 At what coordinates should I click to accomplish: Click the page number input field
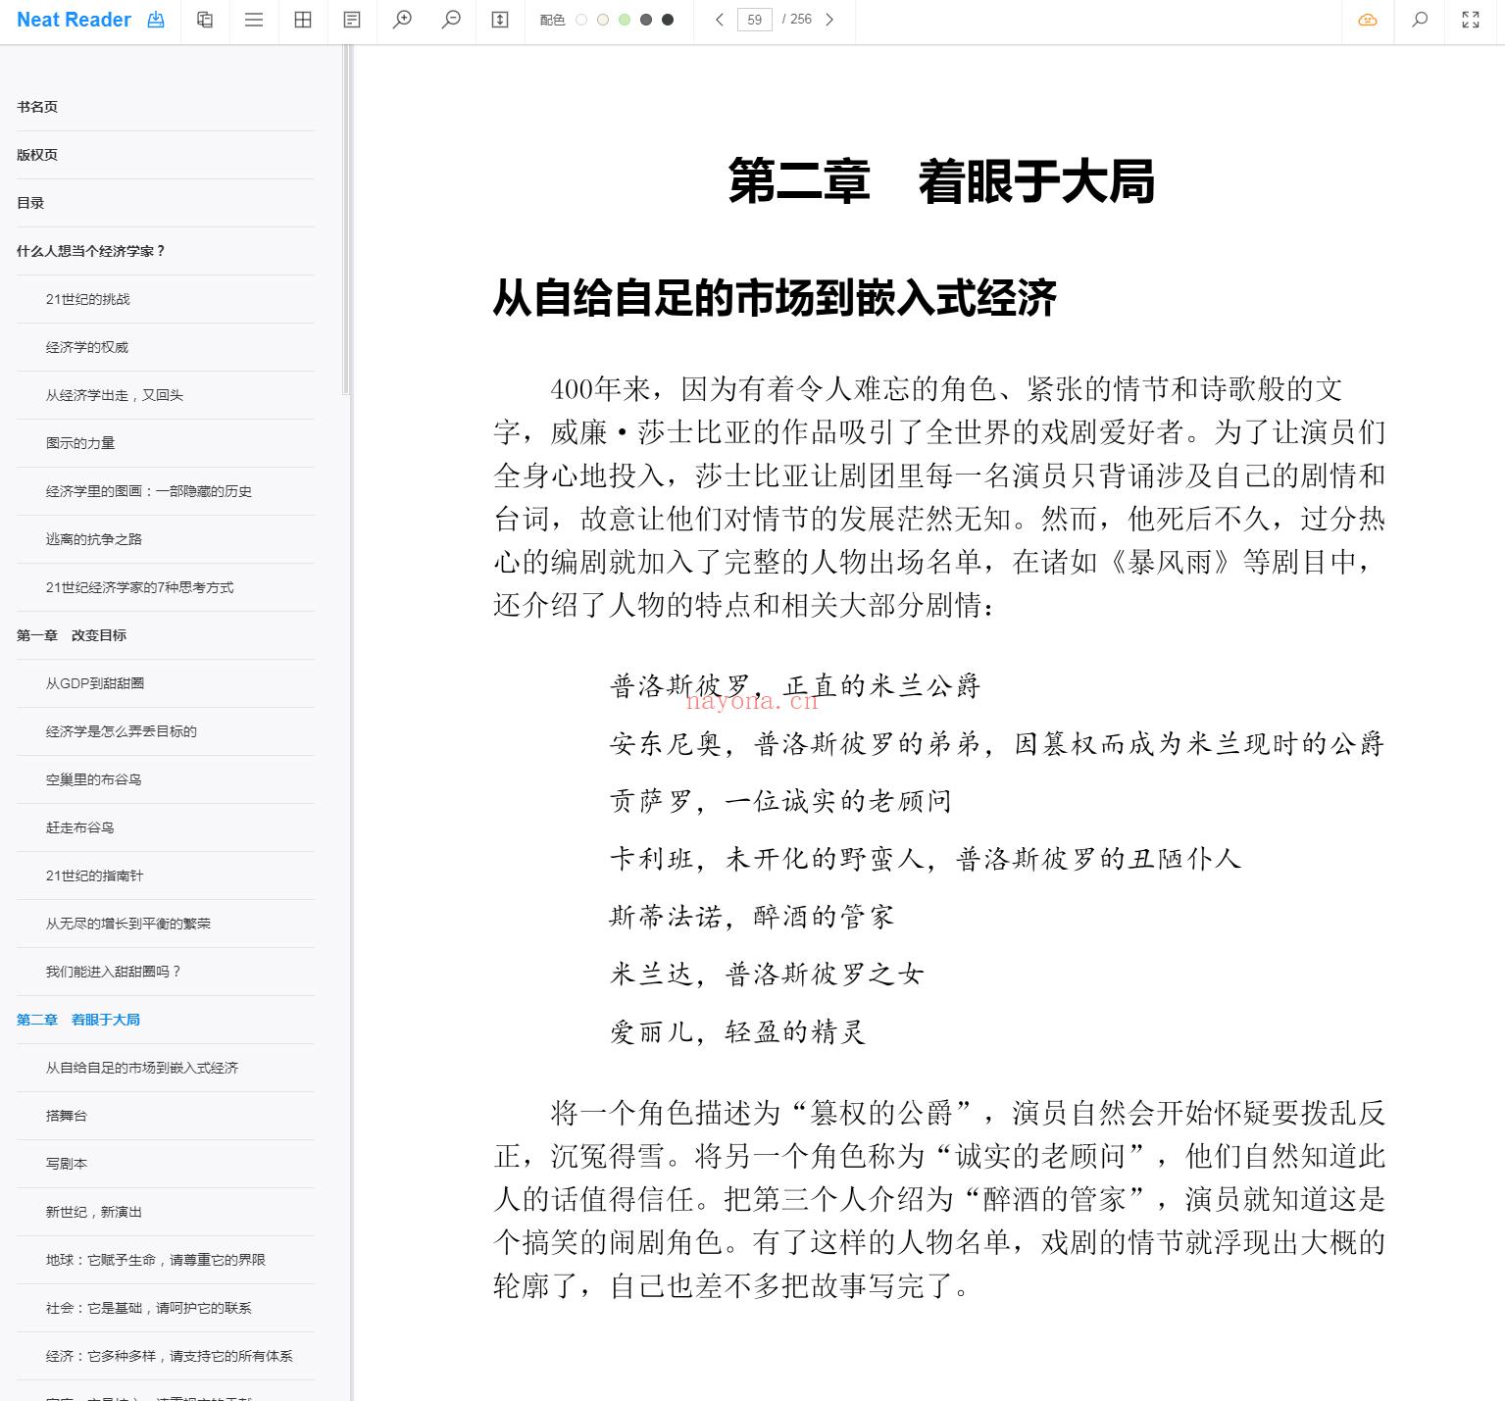[754, 20]
